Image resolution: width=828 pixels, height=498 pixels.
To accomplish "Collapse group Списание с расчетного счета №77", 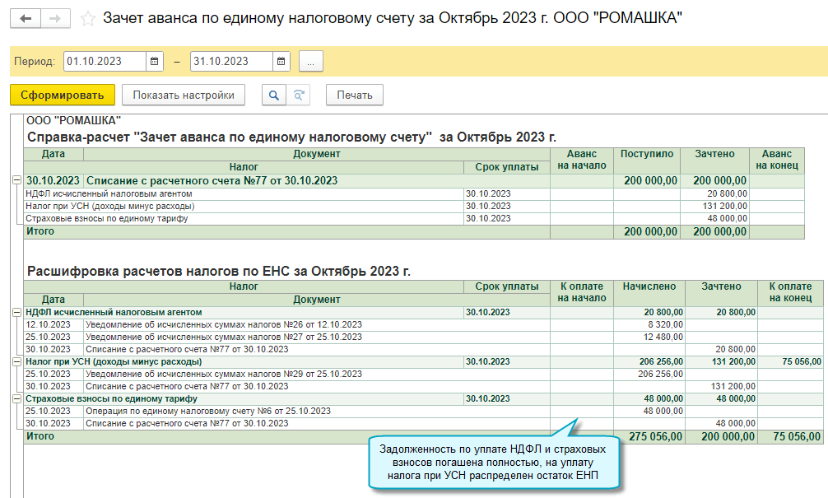I will click(x=17, y=180).
